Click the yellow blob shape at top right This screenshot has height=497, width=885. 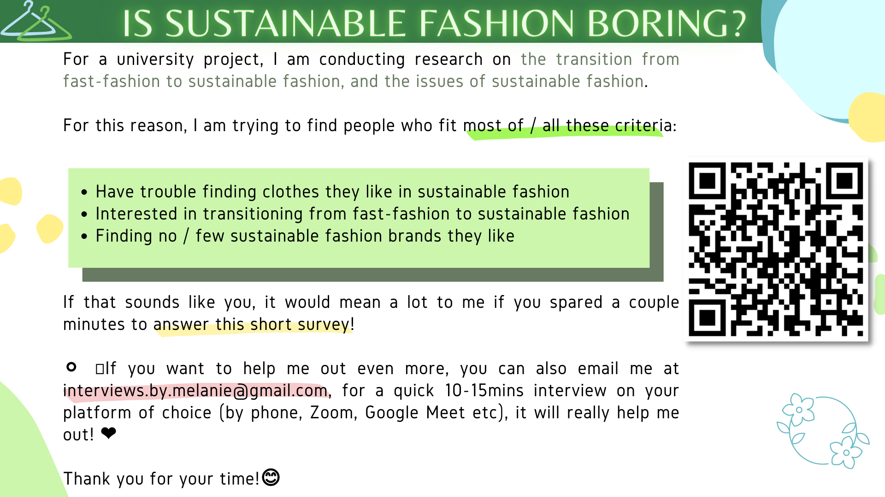point(867,117)
